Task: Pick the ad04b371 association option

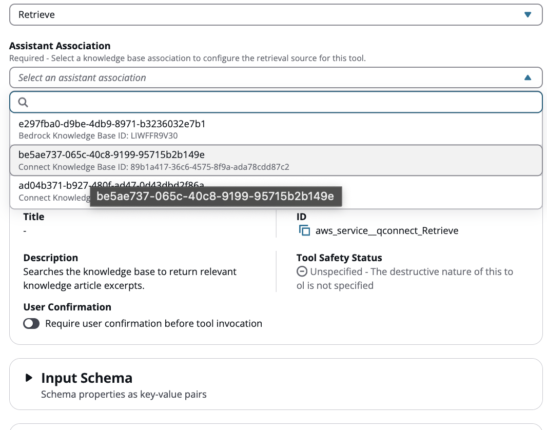Action: click(51, 186)
